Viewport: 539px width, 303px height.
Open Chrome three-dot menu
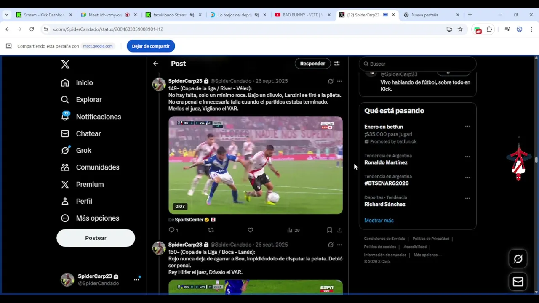point(531,29)
